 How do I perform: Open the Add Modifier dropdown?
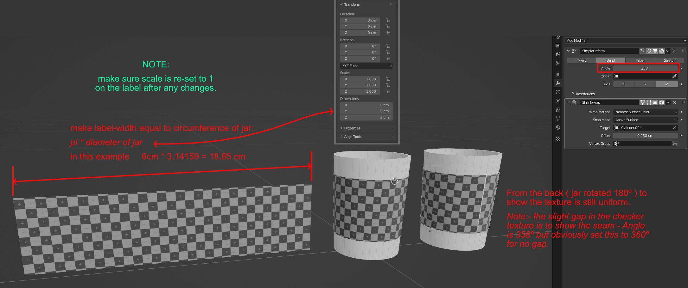pos(626,40)
